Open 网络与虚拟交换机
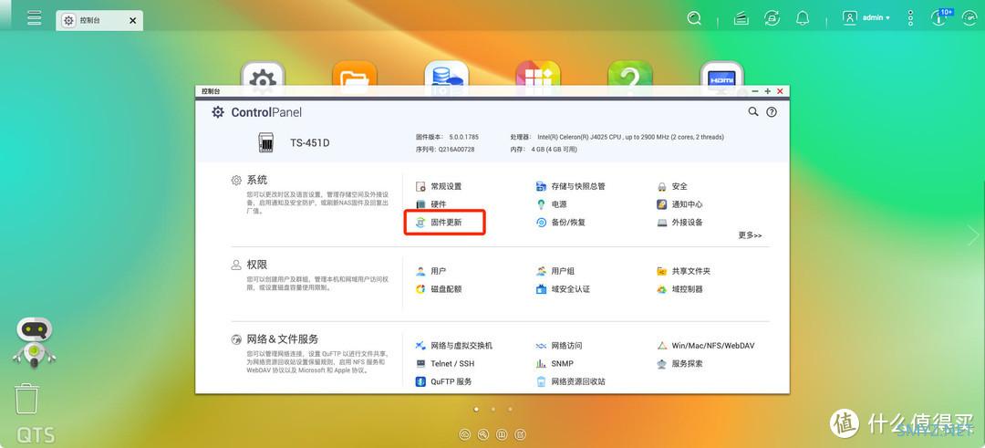 coord(454,346)
